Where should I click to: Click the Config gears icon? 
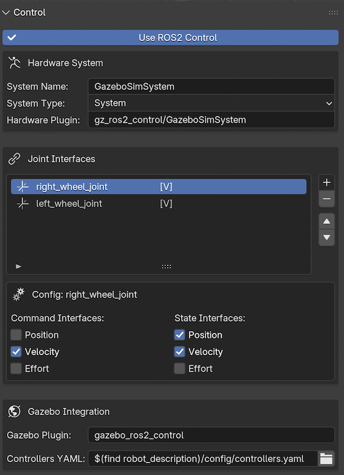pyautogui.click(x=18, y=294)
